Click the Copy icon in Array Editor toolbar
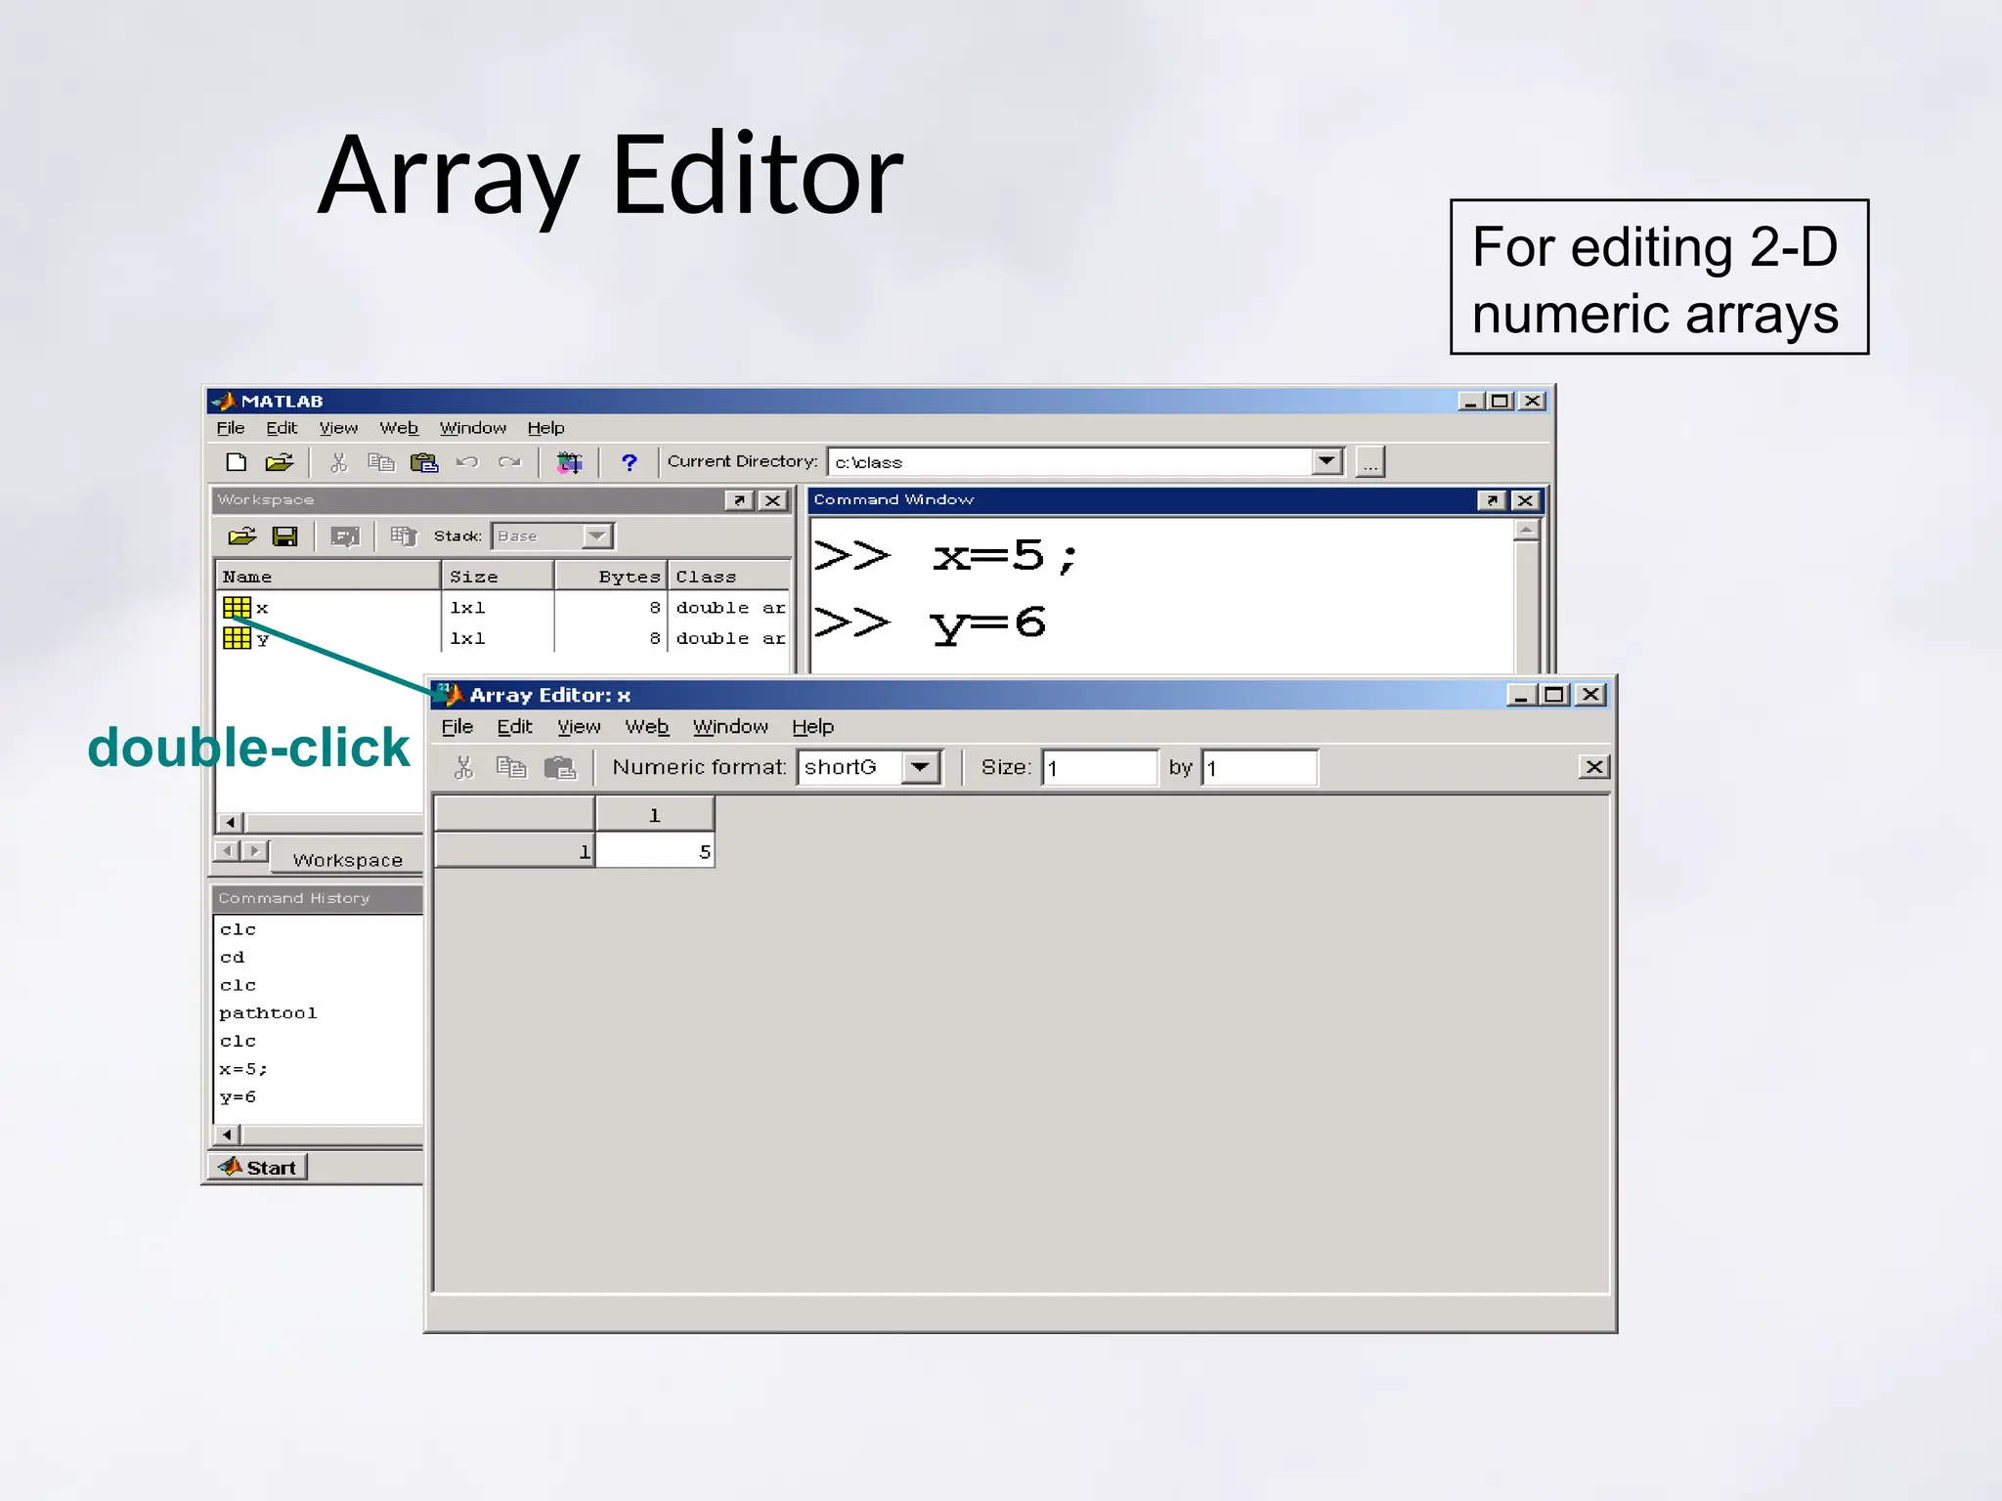 click(511, 767)
